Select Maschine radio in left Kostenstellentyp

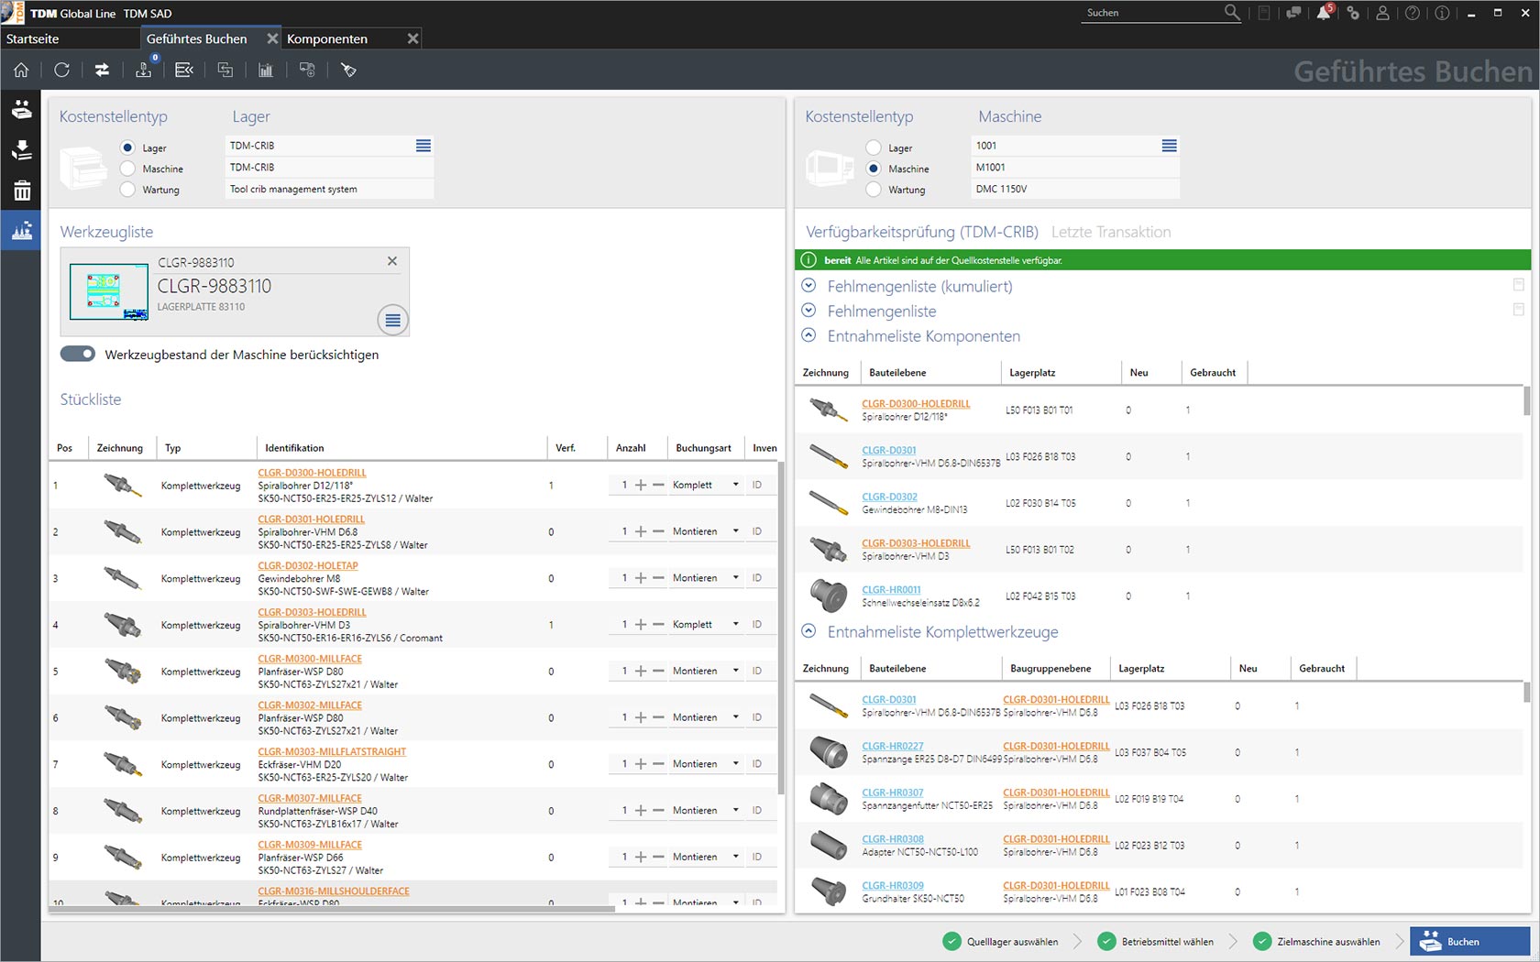pos(127,169)
